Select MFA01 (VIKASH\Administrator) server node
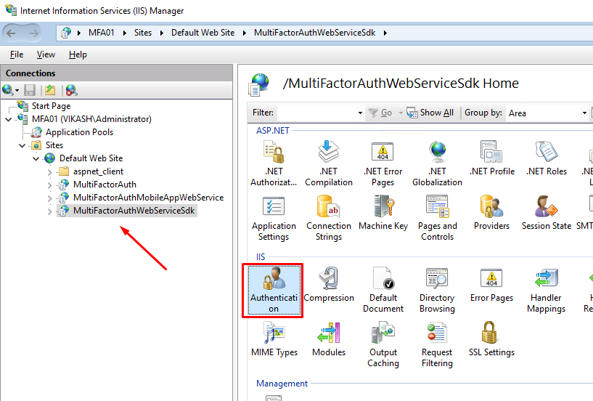The image size is (593, 401). click(91, 119)
